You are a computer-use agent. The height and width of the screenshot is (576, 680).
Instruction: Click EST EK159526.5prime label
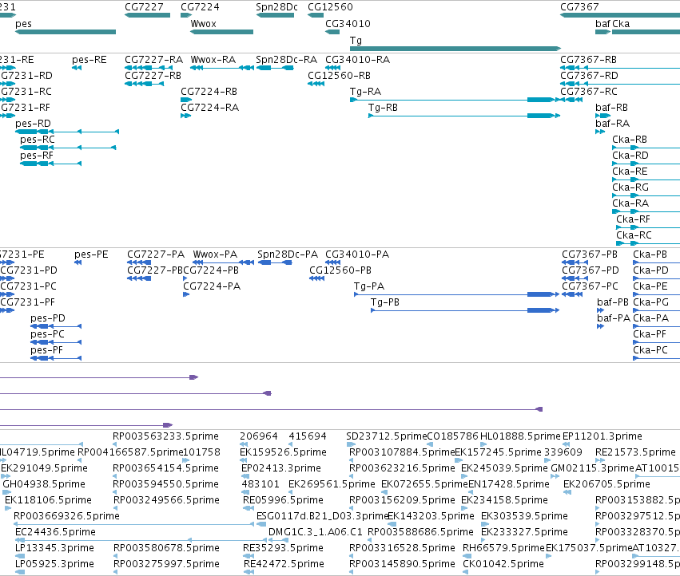(283, 452)
